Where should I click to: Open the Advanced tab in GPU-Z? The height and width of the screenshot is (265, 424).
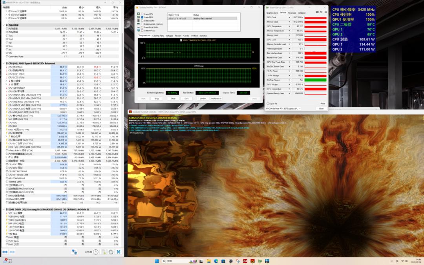[292, 13]
